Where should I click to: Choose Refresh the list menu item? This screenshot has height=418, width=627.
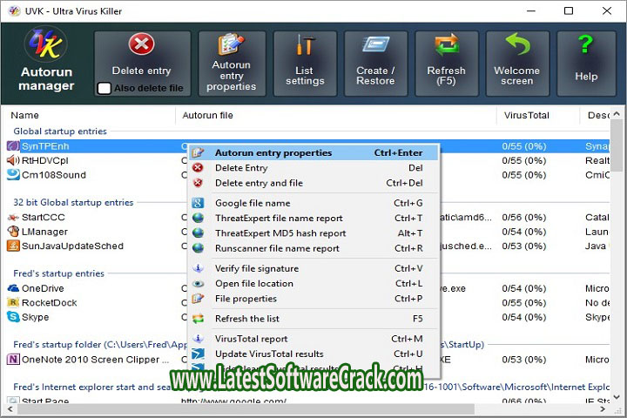[x=313, y=319]
